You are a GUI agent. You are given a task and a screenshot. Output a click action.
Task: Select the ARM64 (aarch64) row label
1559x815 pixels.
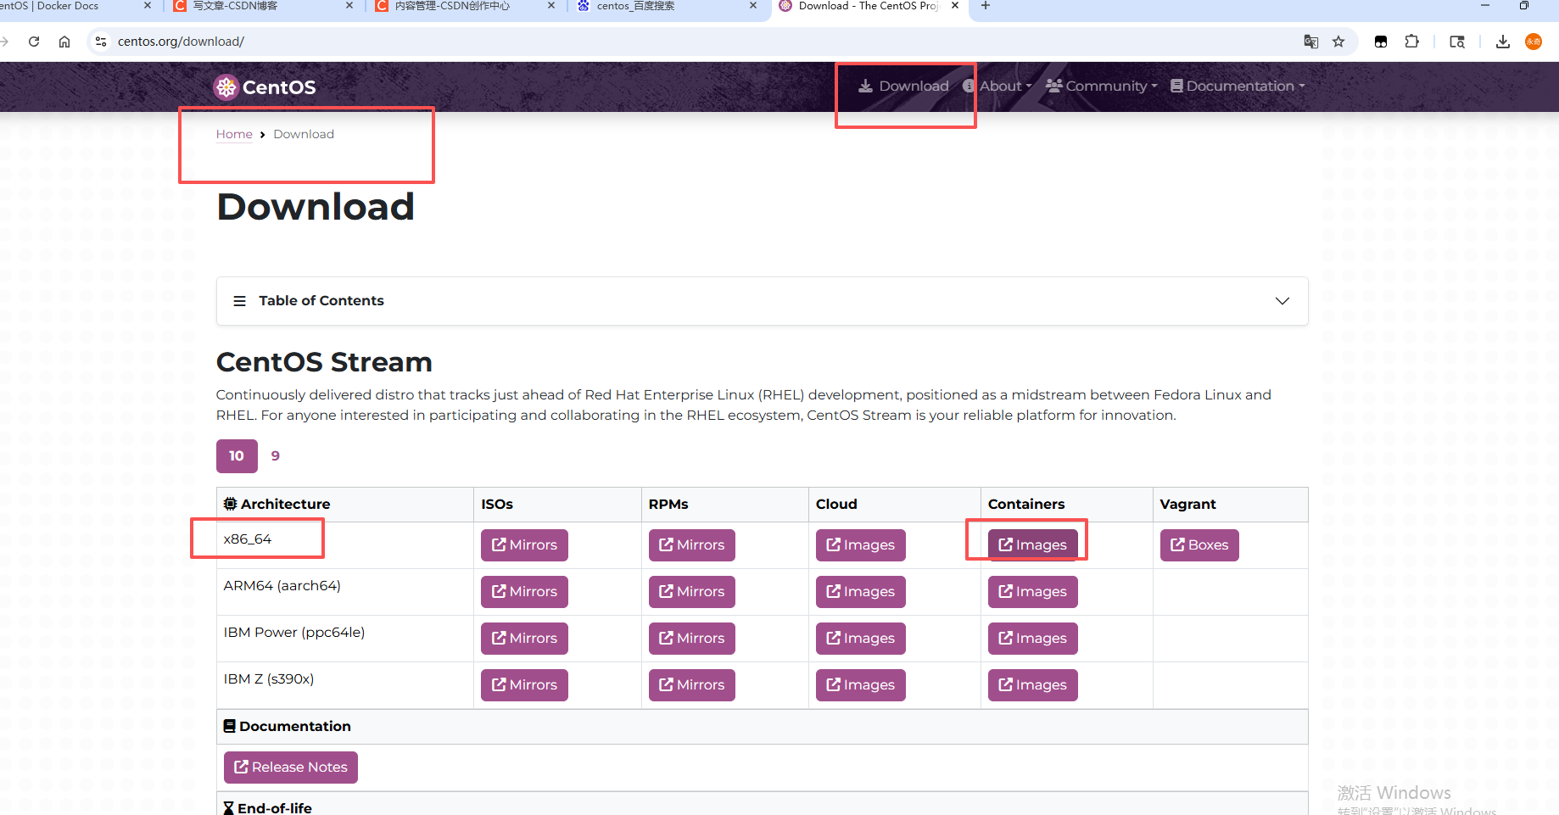pyautogui.click(x=282, y=586)
